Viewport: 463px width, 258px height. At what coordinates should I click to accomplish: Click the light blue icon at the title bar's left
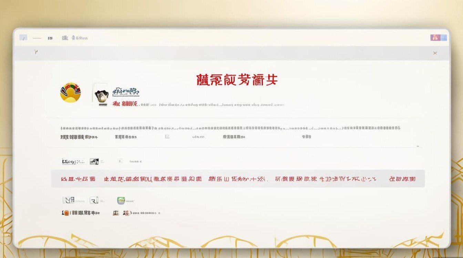23,38
